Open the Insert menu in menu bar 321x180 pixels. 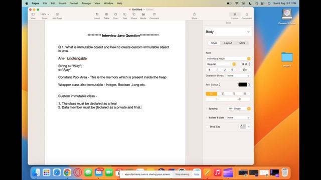(62, 3)
